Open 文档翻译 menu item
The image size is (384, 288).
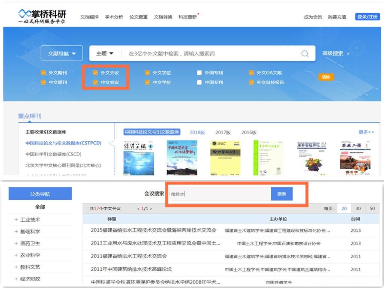click(89, 17)
